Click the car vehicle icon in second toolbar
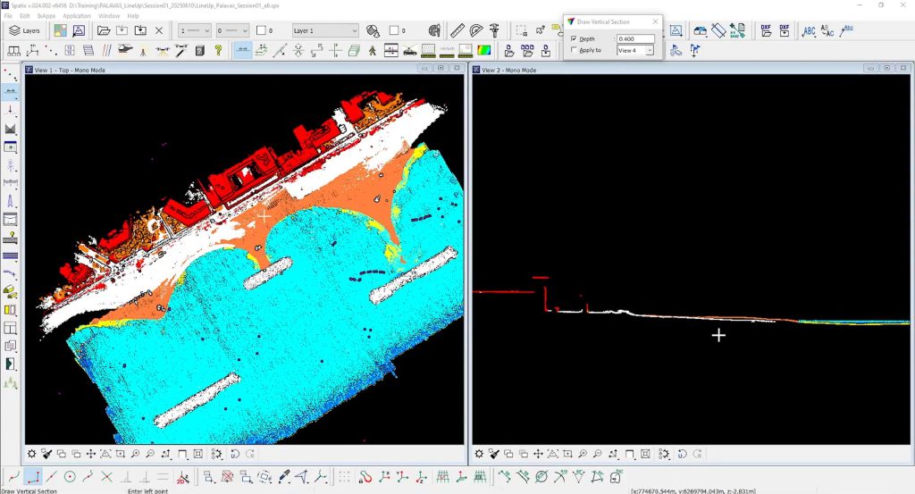915x494 pixels. point(409,51)
